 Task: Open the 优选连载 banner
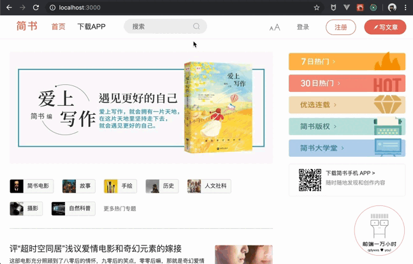[347, 105]
